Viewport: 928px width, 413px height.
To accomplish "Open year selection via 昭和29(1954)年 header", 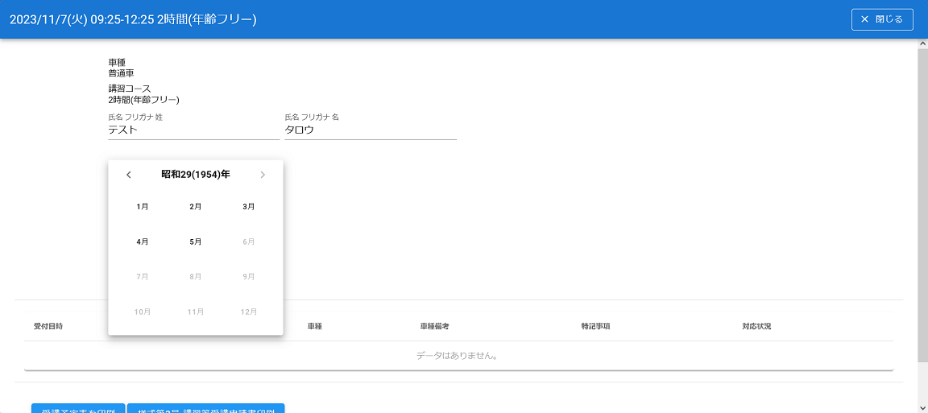I will [x=195, y=175].
